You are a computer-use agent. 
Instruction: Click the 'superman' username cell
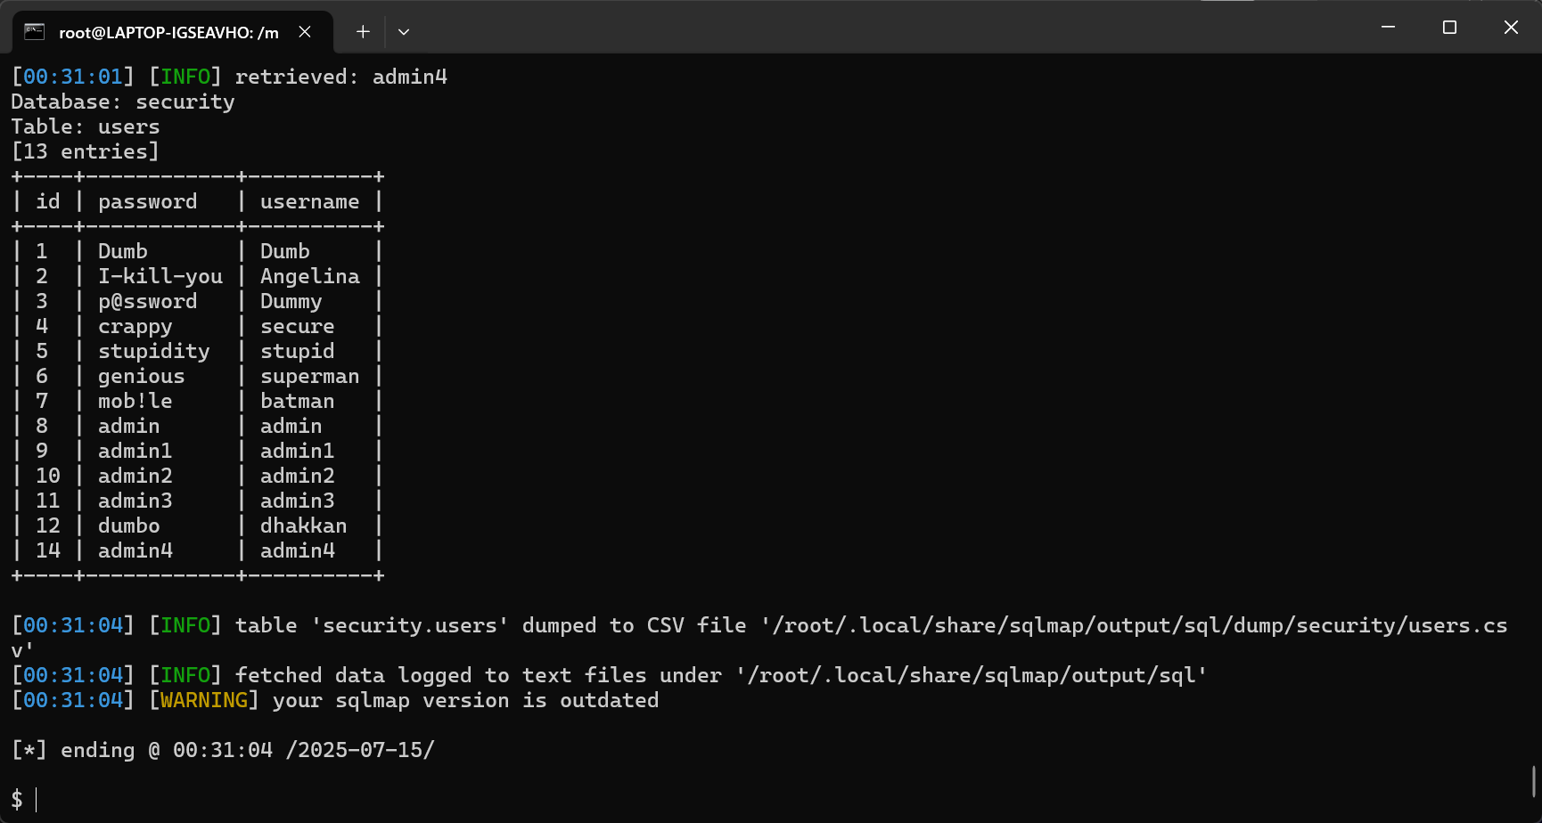pos(310,377)
